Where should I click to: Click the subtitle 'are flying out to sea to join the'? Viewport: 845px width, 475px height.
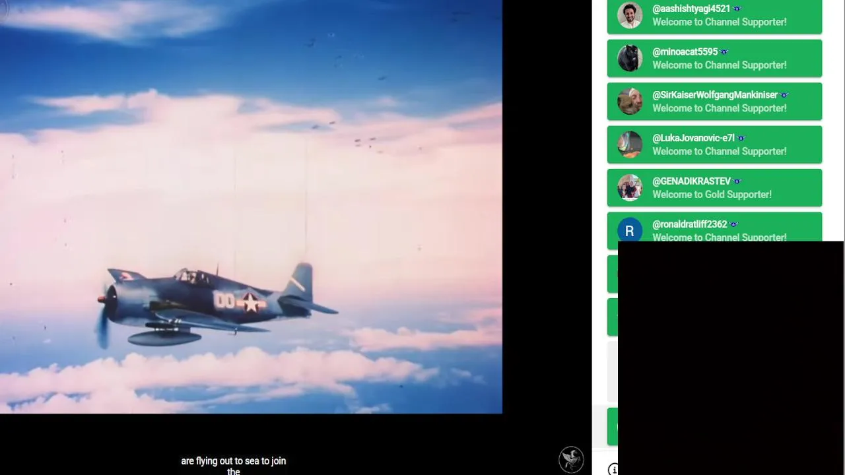[x=234, y=466]
